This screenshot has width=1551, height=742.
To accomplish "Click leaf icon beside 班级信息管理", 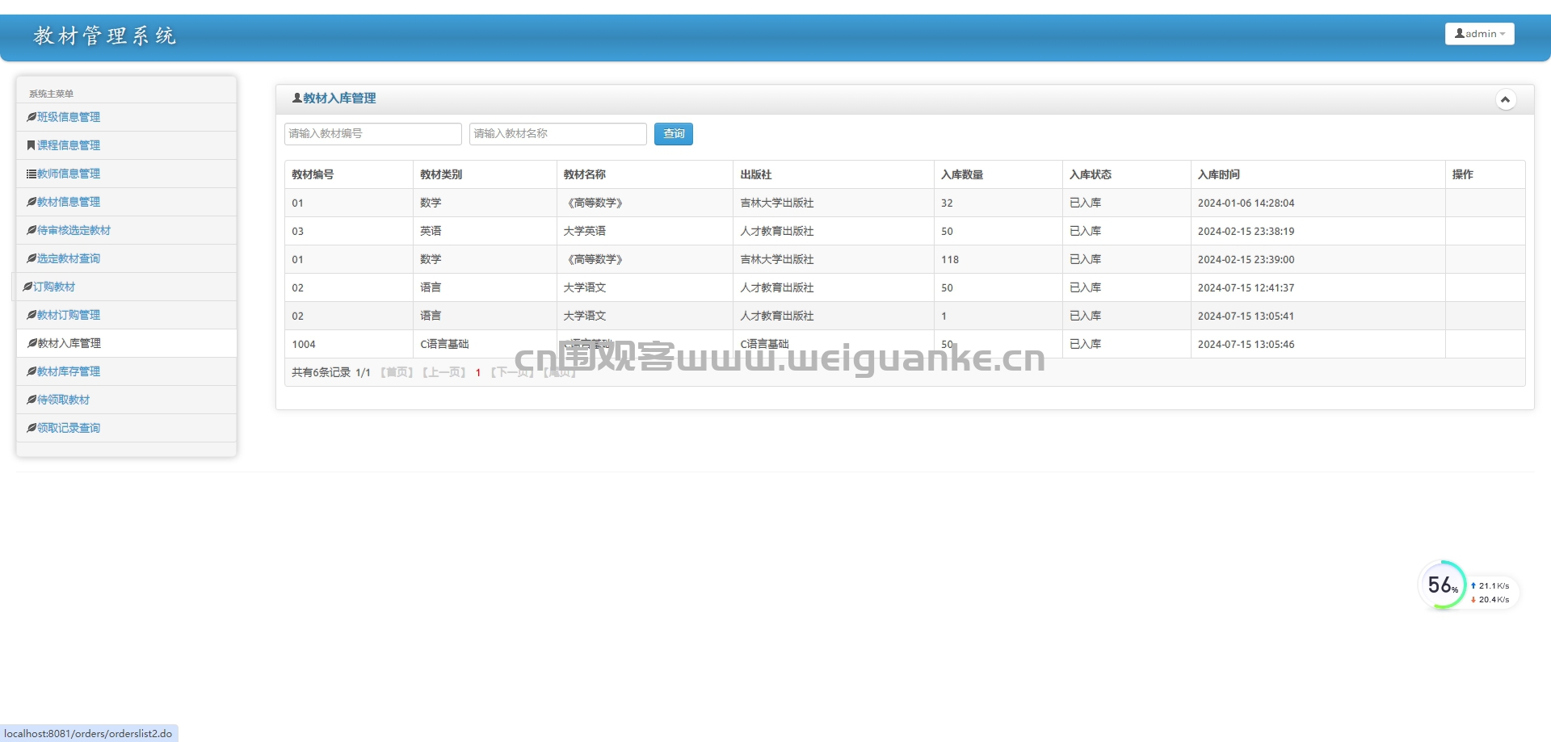I will pyautogui.click(x=32, y=117).
